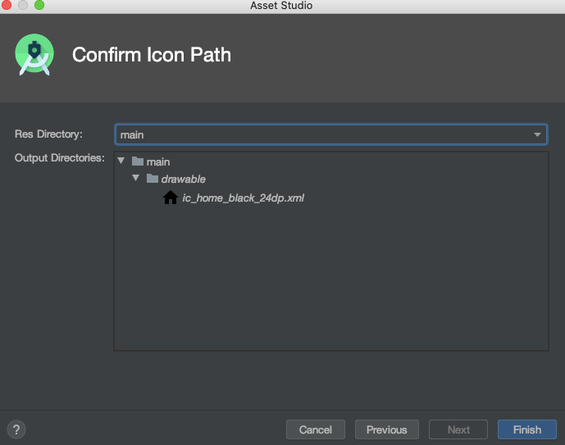Open the Res Directory dropdown arrow
Viewport: 565px width, 445px height.
point(537,134)
